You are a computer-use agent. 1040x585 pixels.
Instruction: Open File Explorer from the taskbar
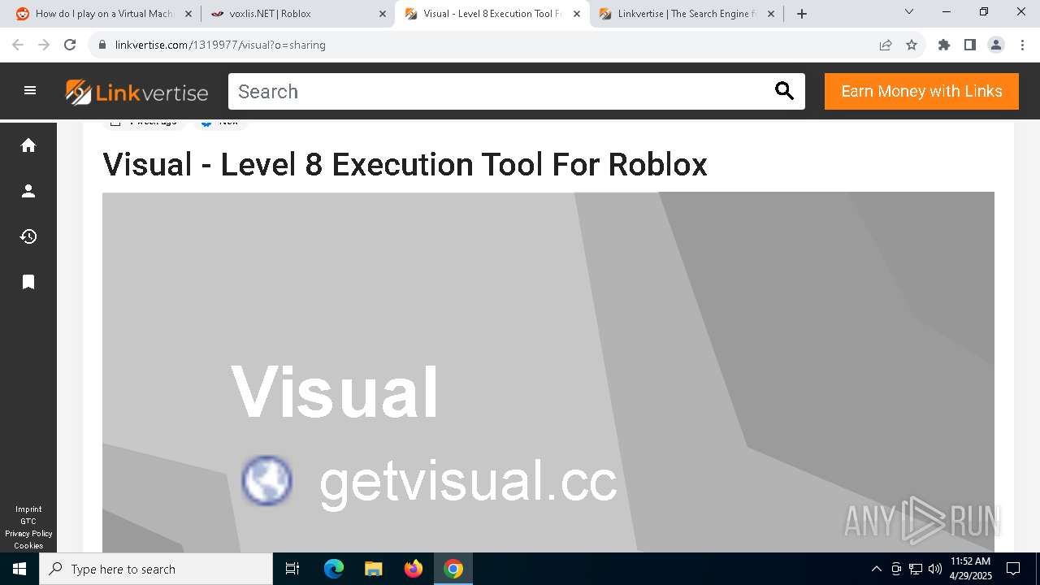click(374, 569)
